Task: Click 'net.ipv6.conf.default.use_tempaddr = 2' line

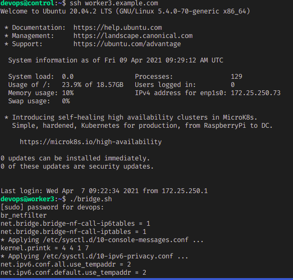Action: [73, 273]
